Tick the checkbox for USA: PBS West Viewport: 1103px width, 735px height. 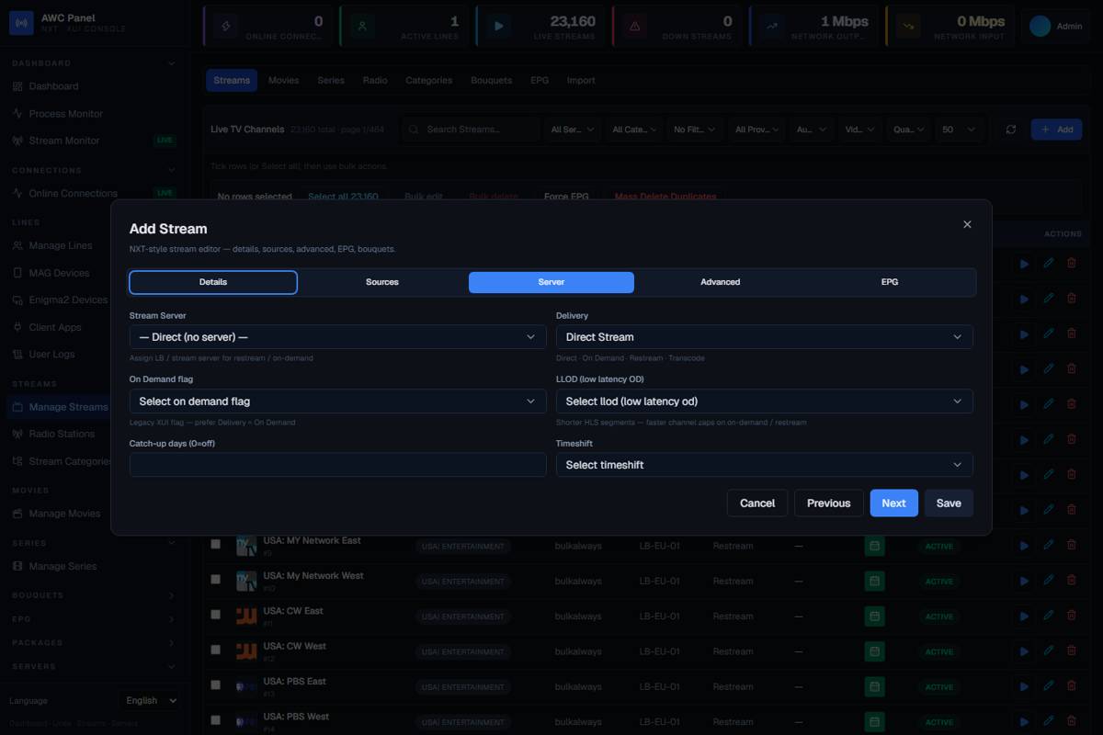(x=216, y=720)
